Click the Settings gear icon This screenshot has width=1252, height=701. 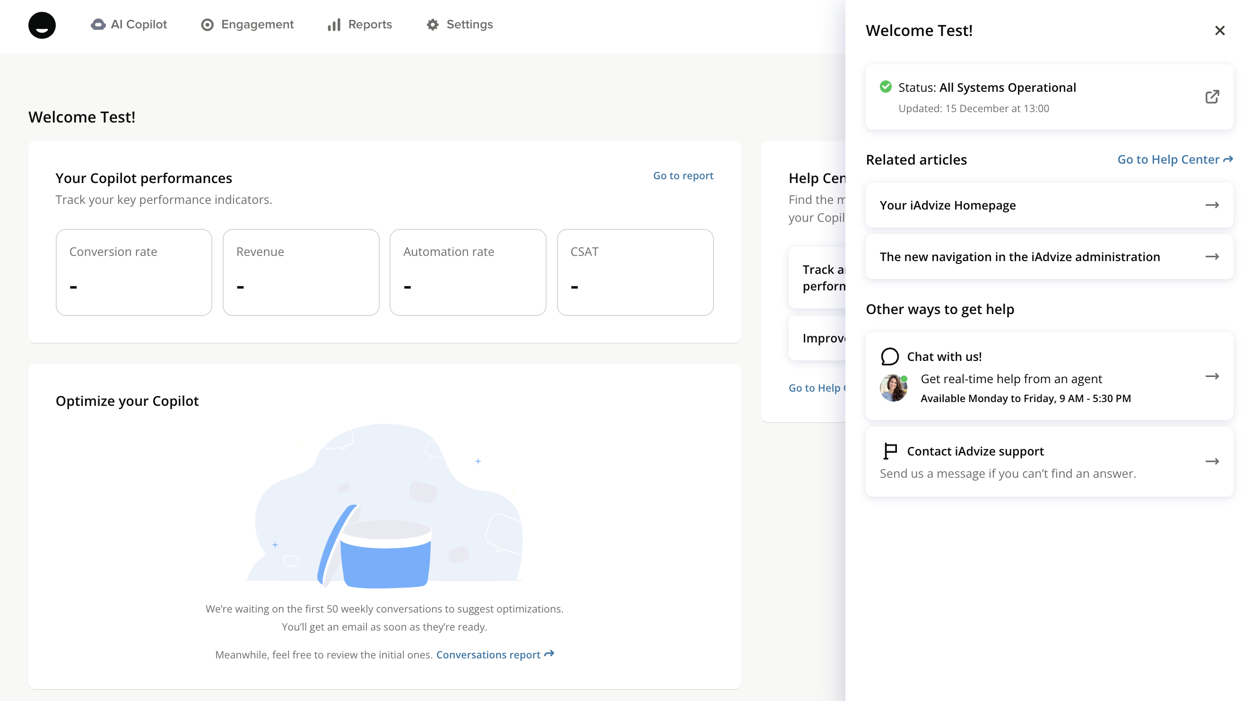point(433,25)
